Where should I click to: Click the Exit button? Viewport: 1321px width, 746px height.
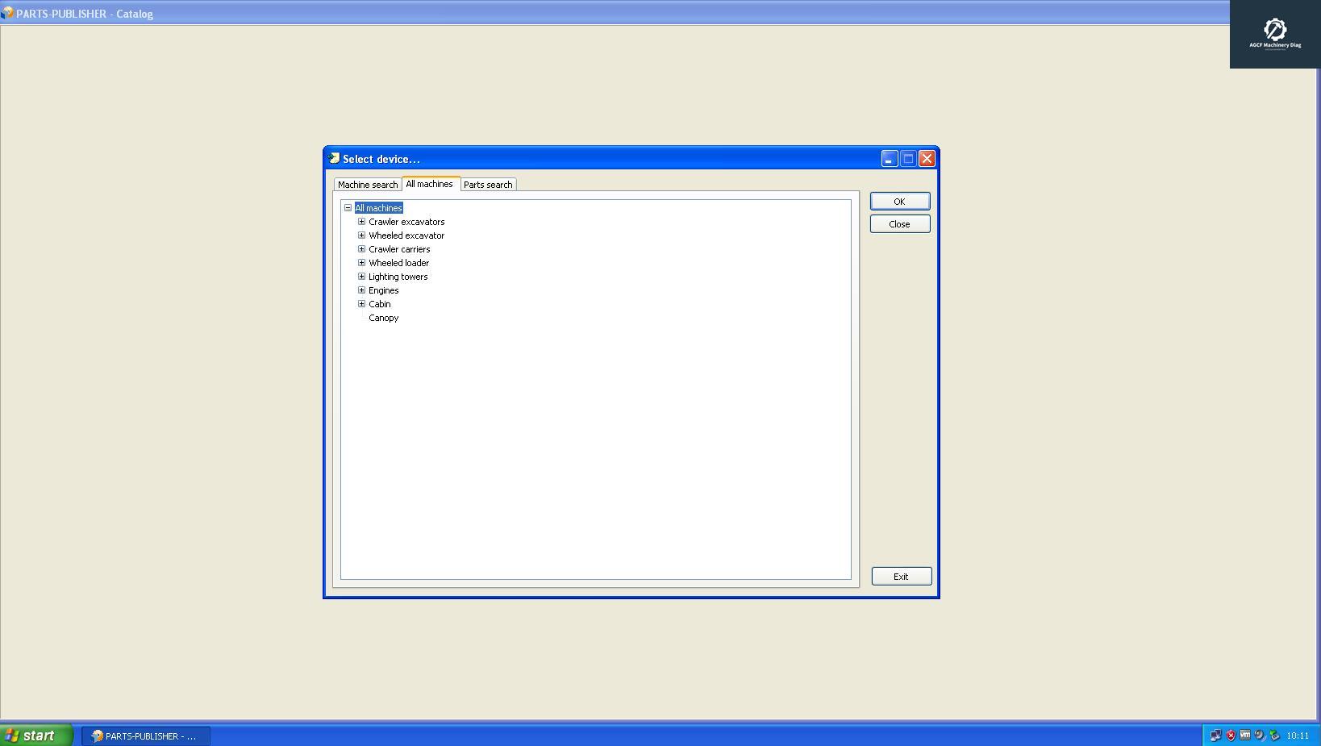coord(901,577)
